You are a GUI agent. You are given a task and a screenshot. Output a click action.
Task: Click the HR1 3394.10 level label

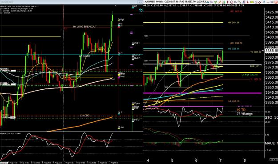(x=236, y=43)
